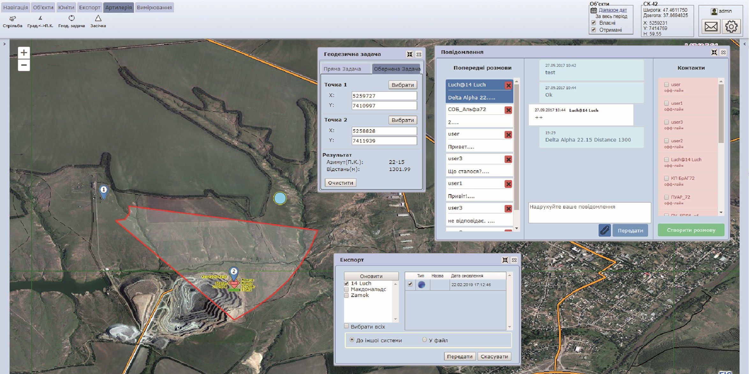
Task: Expand the left side panel arrow
Action: [x=4, y=44]
